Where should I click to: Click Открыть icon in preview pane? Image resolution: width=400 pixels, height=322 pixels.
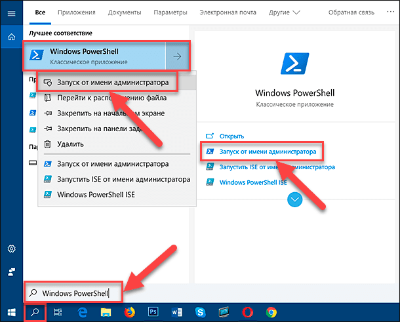(210, 136)
